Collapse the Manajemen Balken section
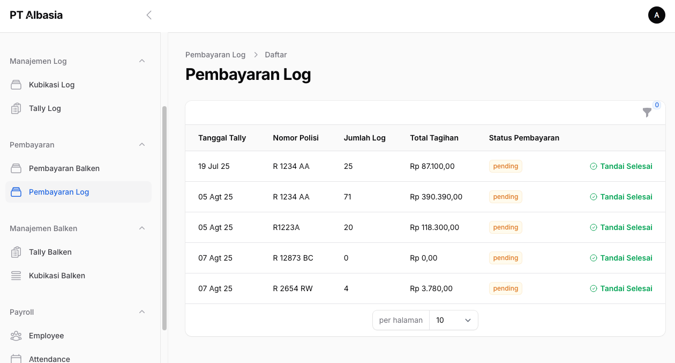675x363 pixels. (142, 228)
